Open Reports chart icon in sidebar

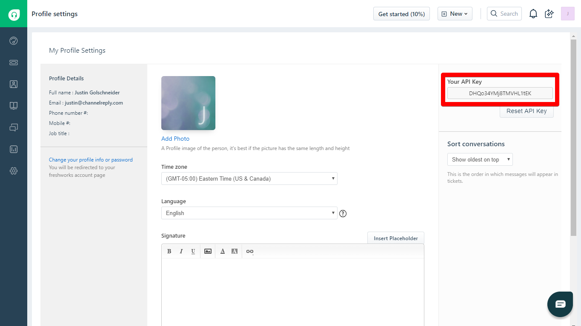pos(14,149)
